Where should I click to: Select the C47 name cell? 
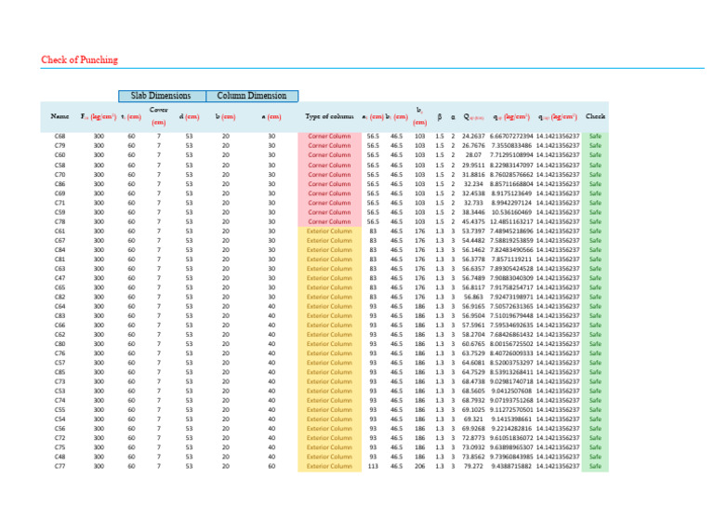point(59,278)
